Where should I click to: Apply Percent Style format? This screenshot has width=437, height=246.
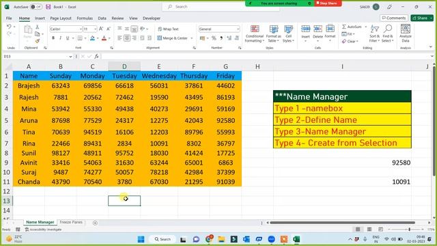(x=214, y=38)
